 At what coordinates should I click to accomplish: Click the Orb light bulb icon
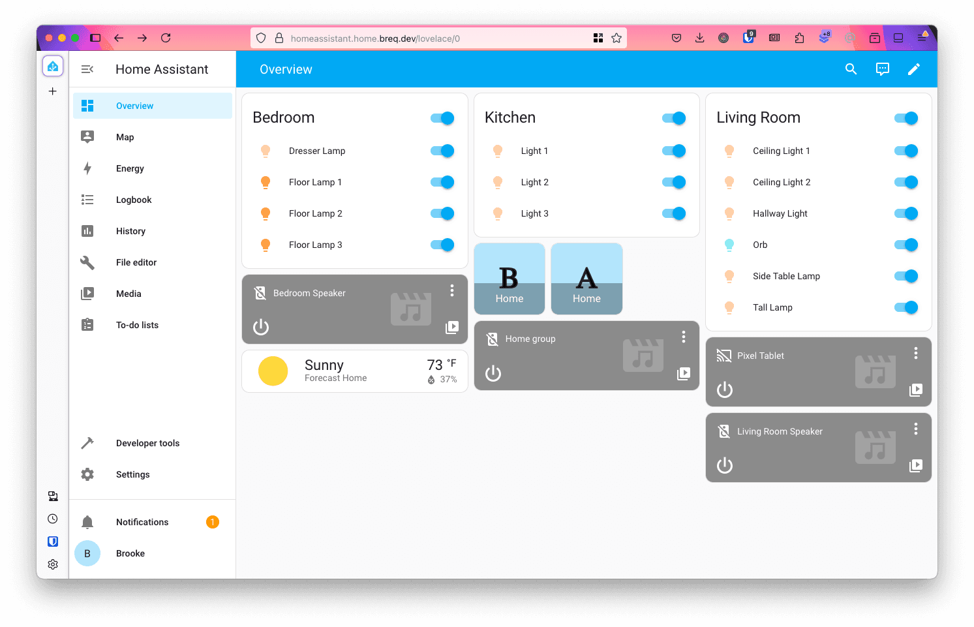[x=729, y=245]
